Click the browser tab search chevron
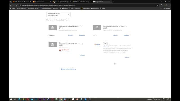180x101 pixels. 11,2
